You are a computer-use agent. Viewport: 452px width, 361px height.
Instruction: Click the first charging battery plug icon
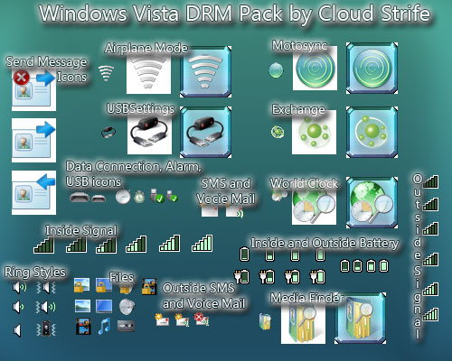(241, 276)
